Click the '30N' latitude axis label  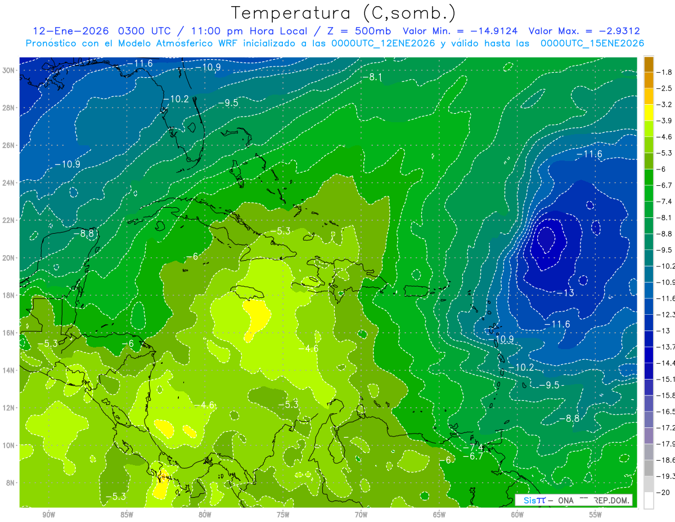pyautogui.click(x=8, y=70)
